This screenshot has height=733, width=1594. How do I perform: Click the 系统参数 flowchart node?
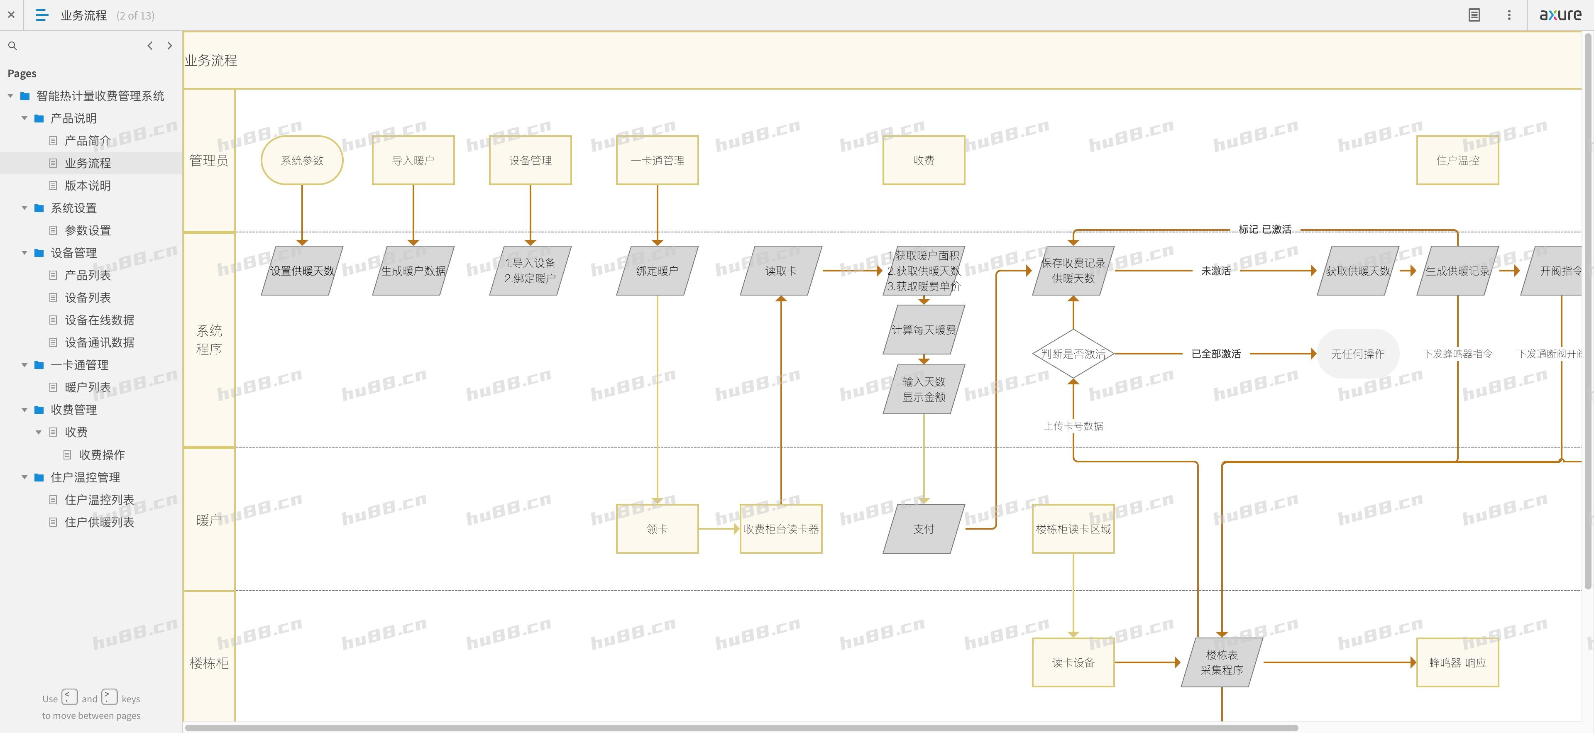(302, 160)
